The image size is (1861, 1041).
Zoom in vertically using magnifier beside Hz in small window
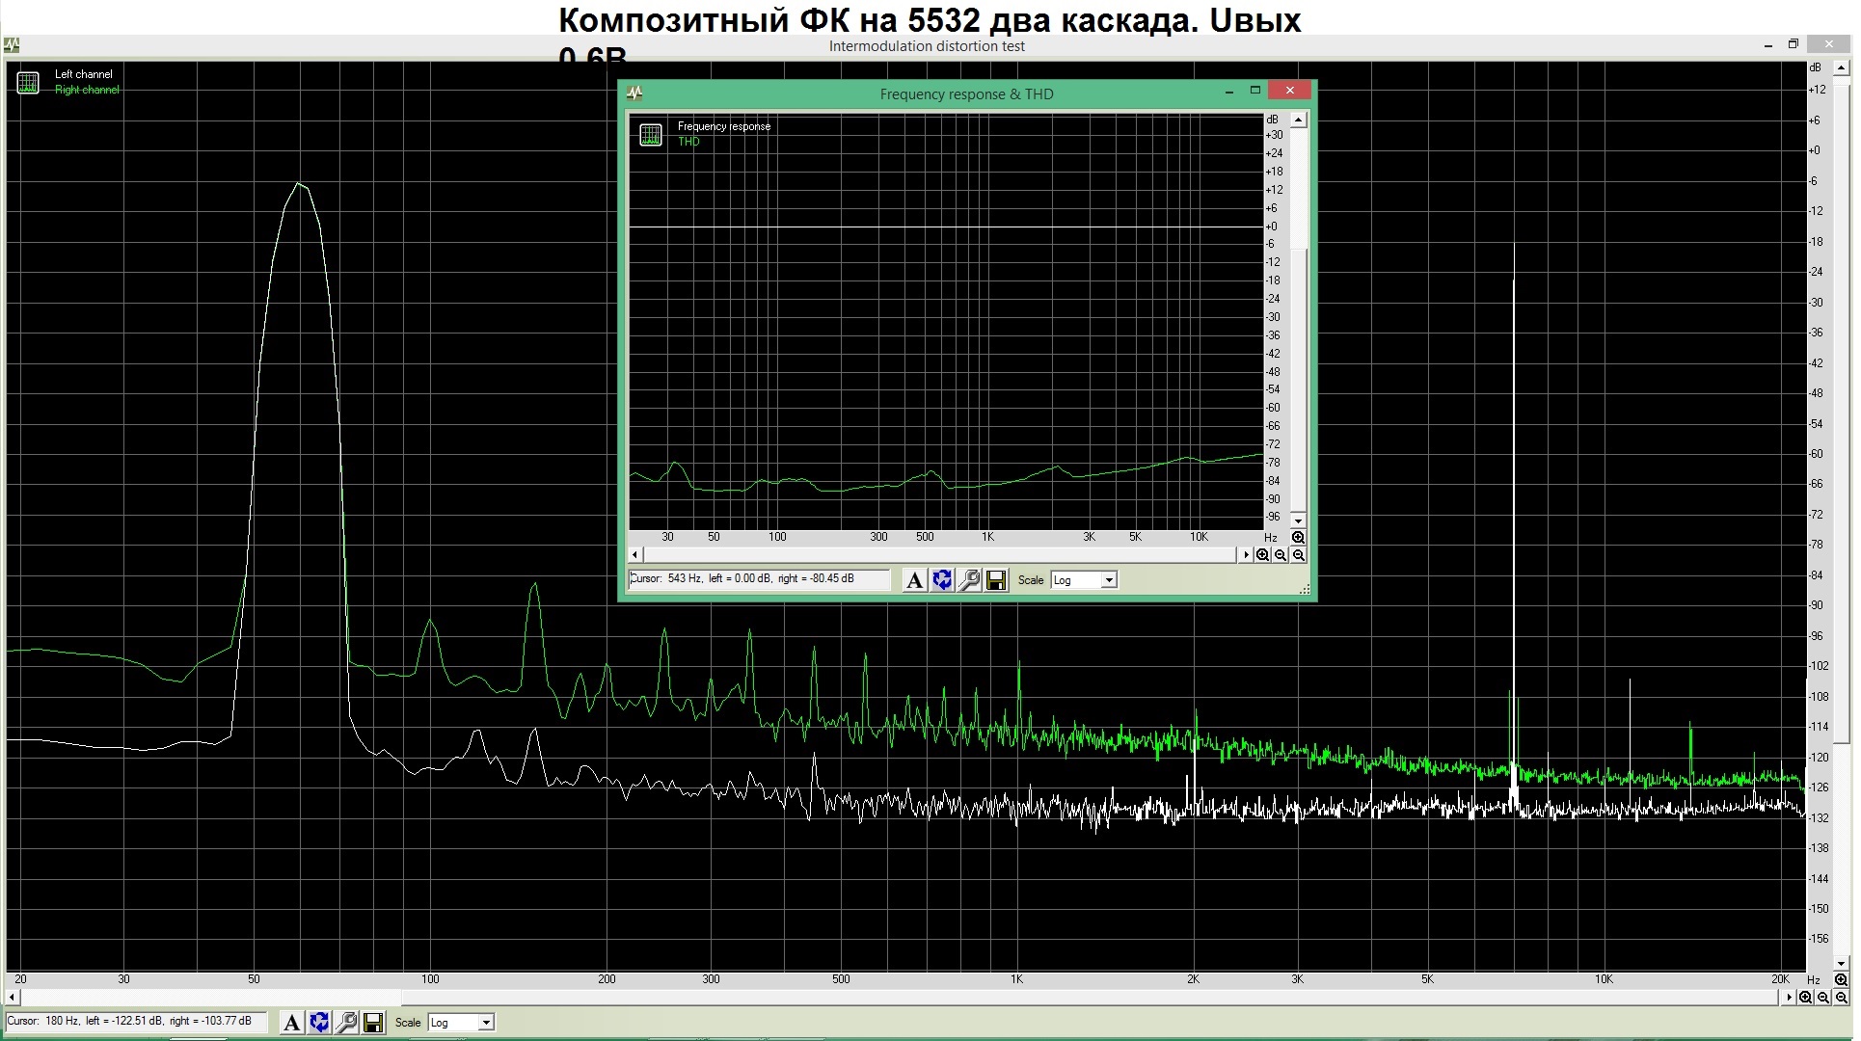tap(1298, 538)
